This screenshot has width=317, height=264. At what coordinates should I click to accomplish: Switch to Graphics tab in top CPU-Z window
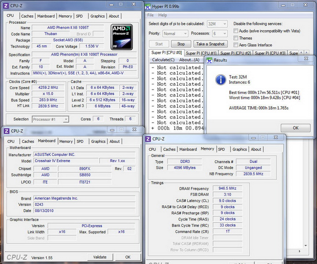(x=97, y=16)
